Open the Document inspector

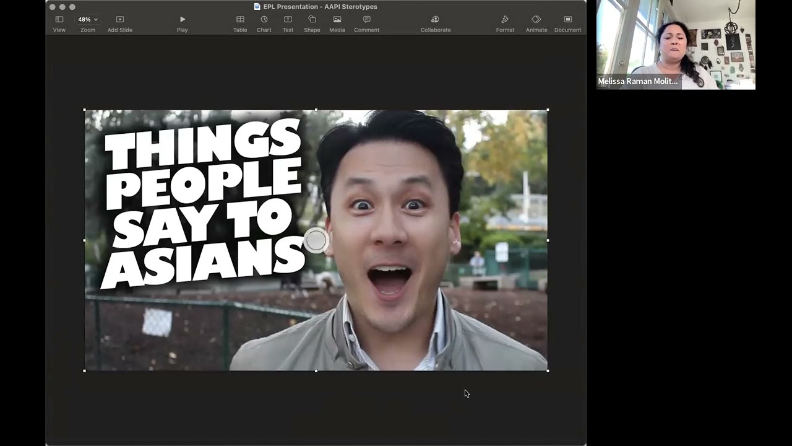[x=567, y=24]
